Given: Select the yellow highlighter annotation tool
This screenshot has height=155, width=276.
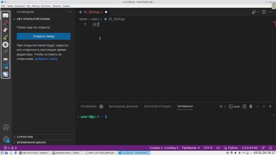Looking at the screenshot, I should [x=6, y=37].
